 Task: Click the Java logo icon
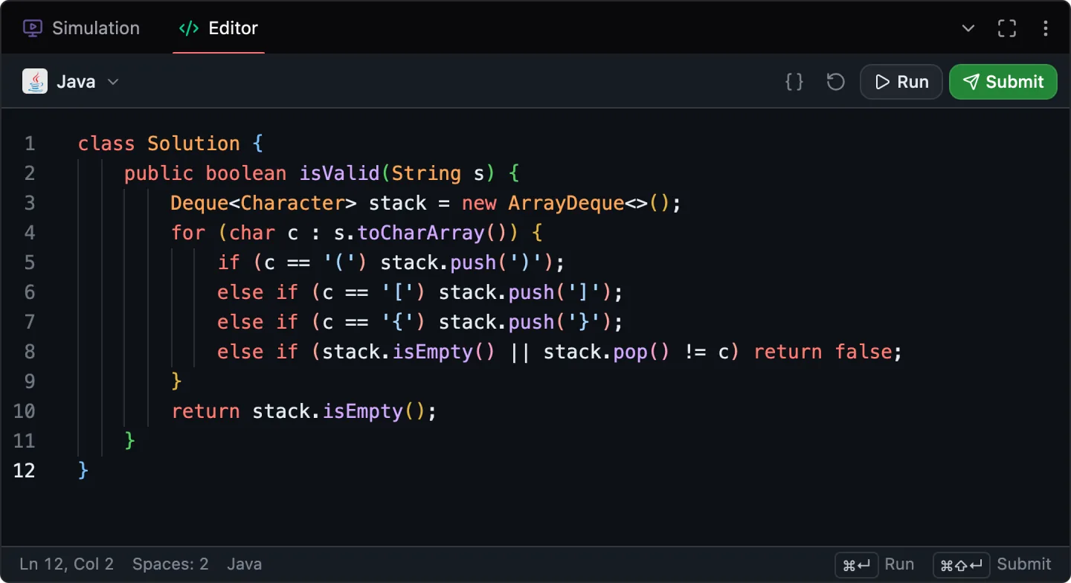coord(35,81)
